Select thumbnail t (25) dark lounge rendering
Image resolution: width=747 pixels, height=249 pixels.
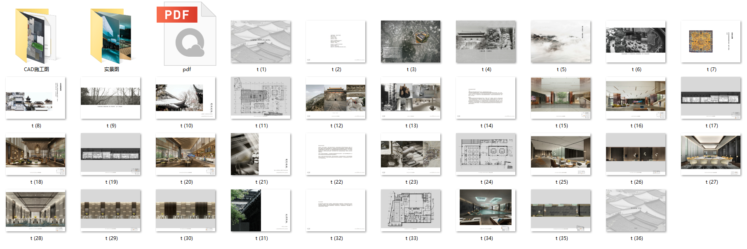(561, 154)
